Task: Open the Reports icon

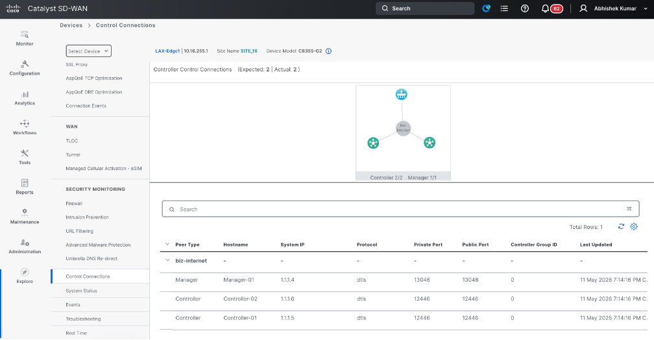Action: pyautogui.click(x=25, y=183)
